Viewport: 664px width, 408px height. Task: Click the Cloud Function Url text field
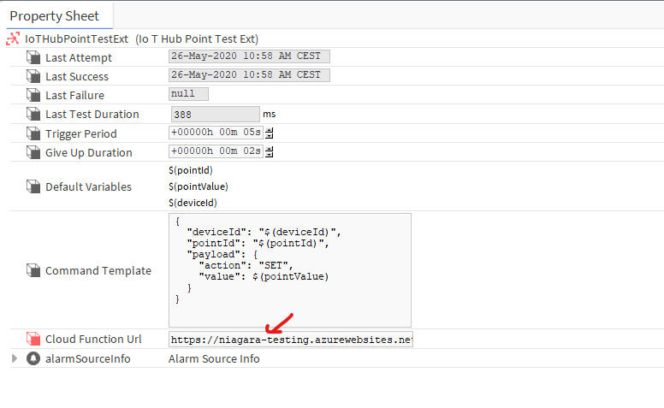pyautogui.click(x=291, y=340)
